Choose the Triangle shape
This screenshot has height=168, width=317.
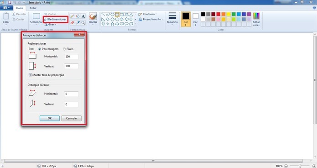coord(131,15)
